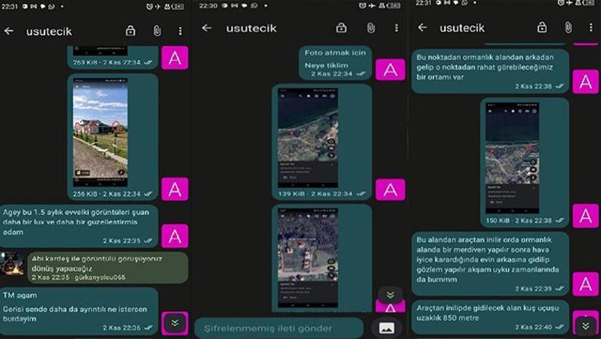Tap the paperclip icon in the left chat header

[156, 31]
